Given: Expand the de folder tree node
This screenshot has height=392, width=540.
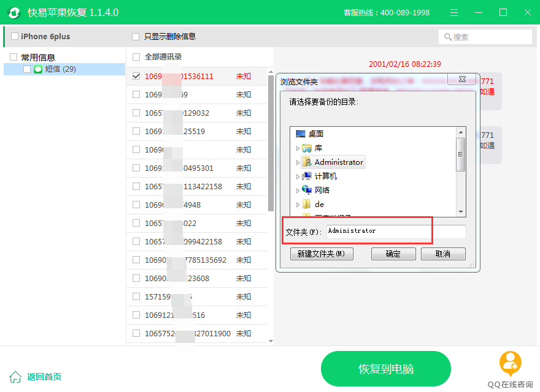Looking at the screenshot, I should click(x=298, y=205).
